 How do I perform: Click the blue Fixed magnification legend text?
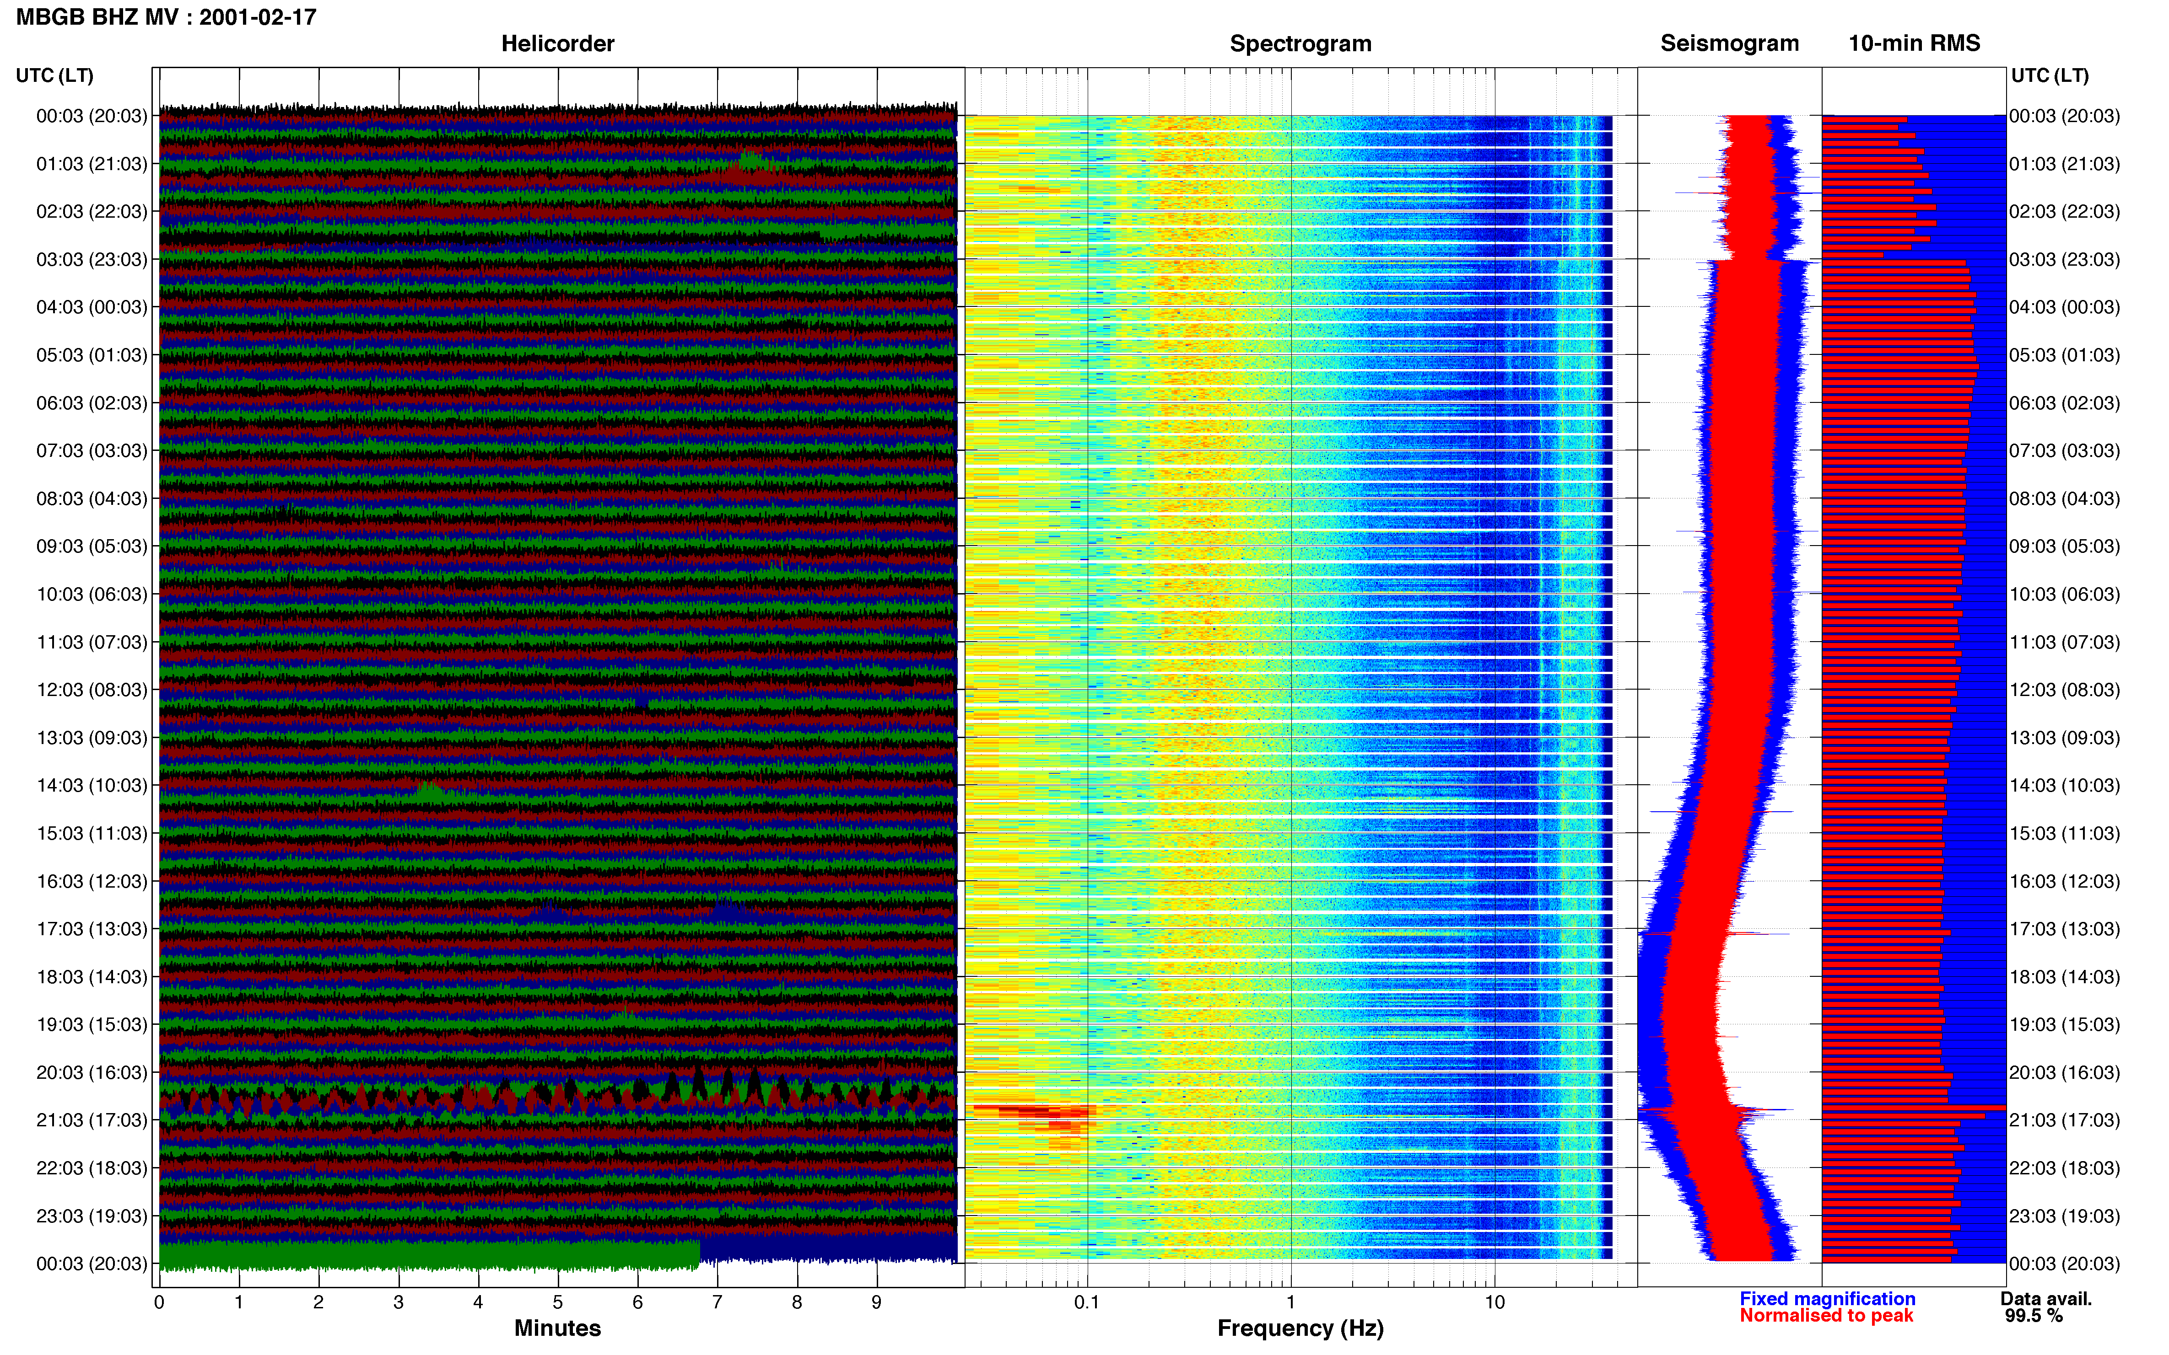tap(1827, 1299)
